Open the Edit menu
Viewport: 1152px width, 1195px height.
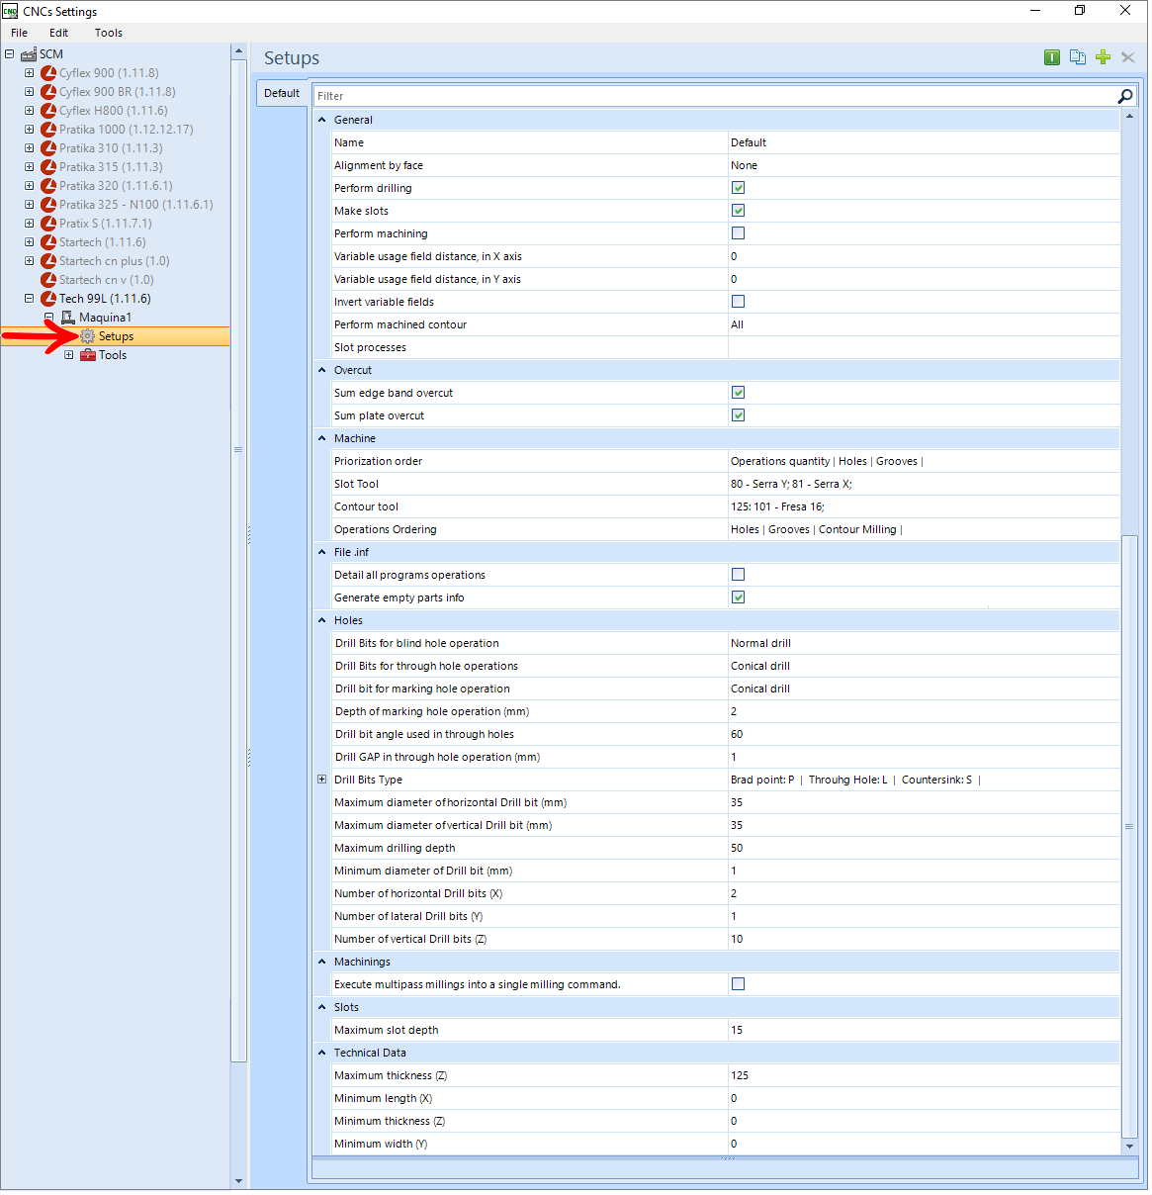point(59,33)
